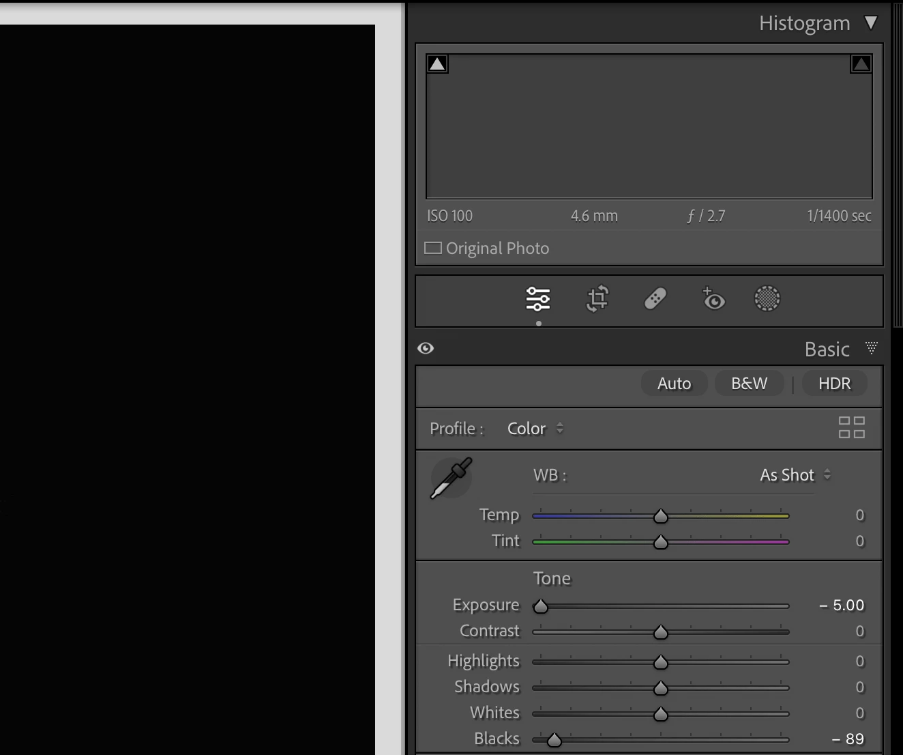Collapse the Histogram panel triangle
The width and height of the screenshot is (903, 755).
tap(871, 23)
